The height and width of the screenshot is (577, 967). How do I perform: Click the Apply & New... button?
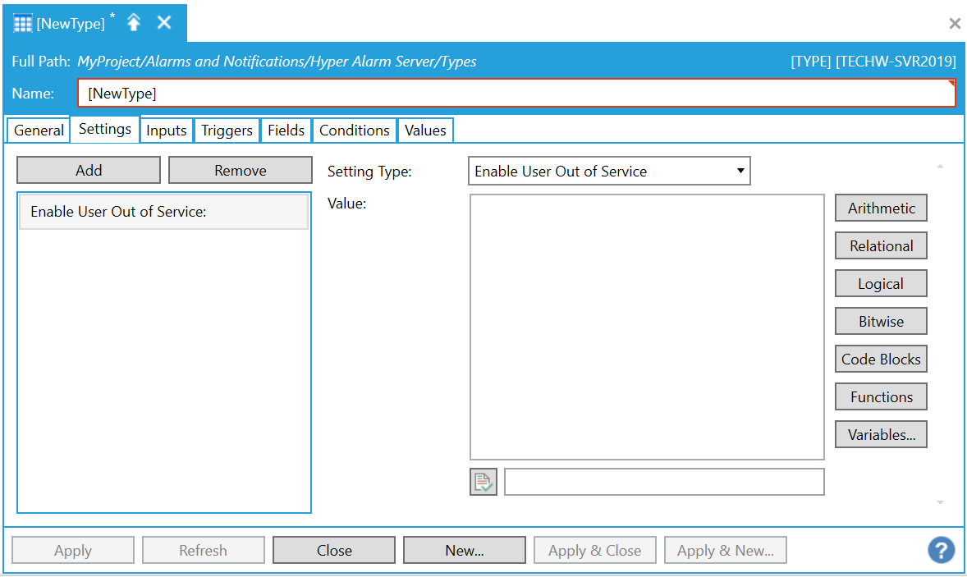tap(726, 550)
